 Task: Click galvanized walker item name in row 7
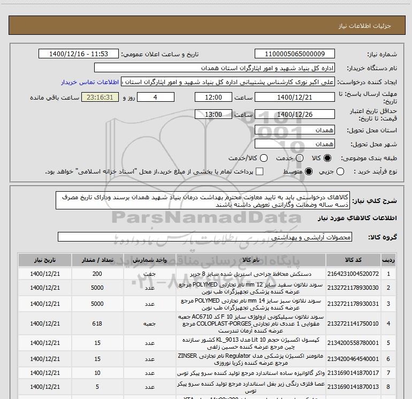pyautogui.click(x=250, y=373)
